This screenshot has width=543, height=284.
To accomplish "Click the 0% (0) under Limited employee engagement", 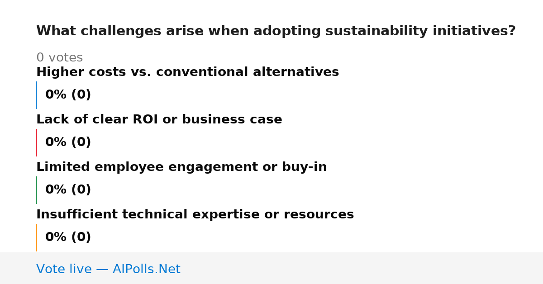I will point(68,190).
